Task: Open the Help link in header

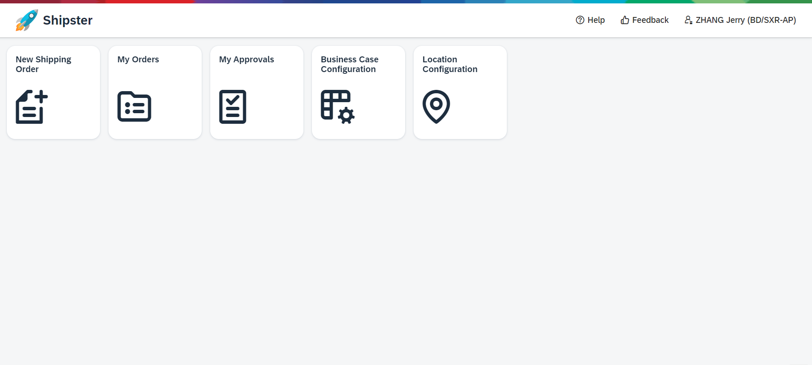Action: [596, 20]
